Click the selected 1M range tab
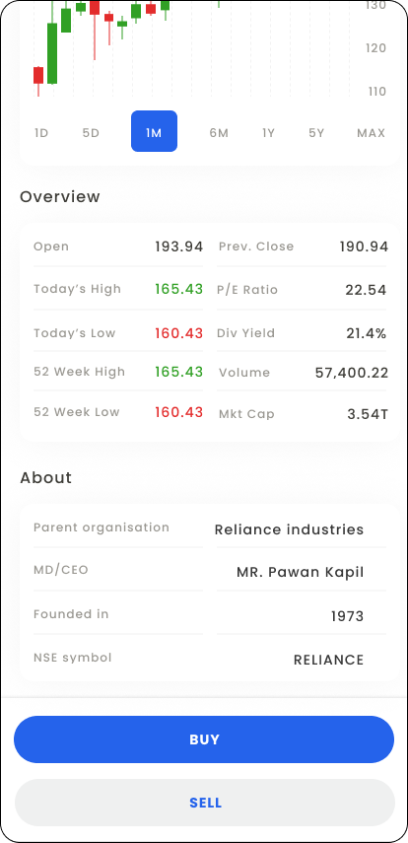The height and width of the screenshot is (843, 408). point(155,131)
